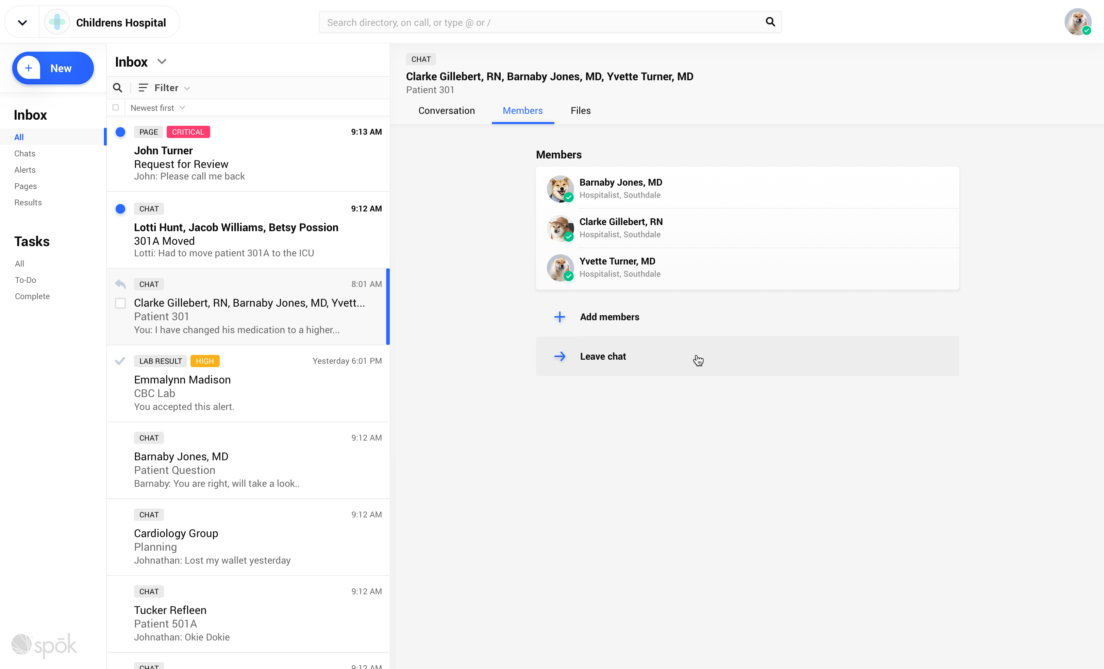Select All in the Inbox sidebar

19,137
